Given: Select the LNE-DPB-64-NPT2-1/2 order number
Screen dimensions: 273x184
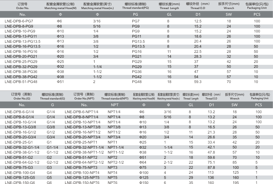Looking at the screenshot, I should click(84, 162).
